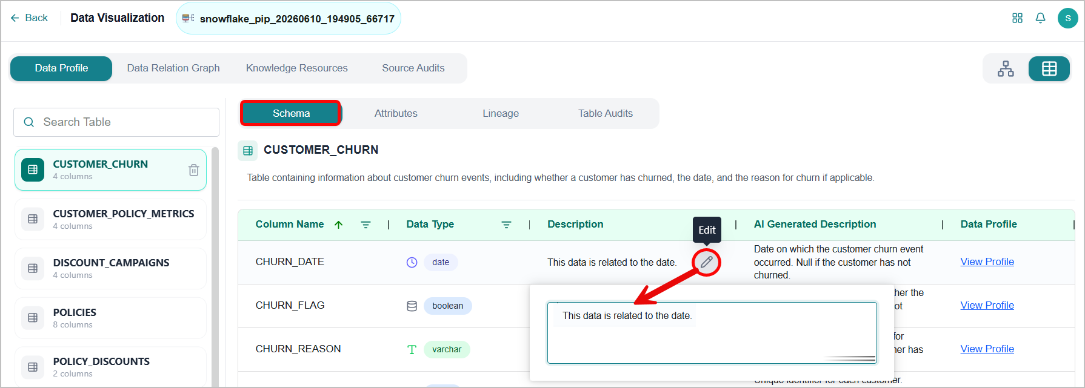Click the CUSTOMER_CHURN table description text
This screenshot has height=388, width=1085.
click(x=561, y=177)
